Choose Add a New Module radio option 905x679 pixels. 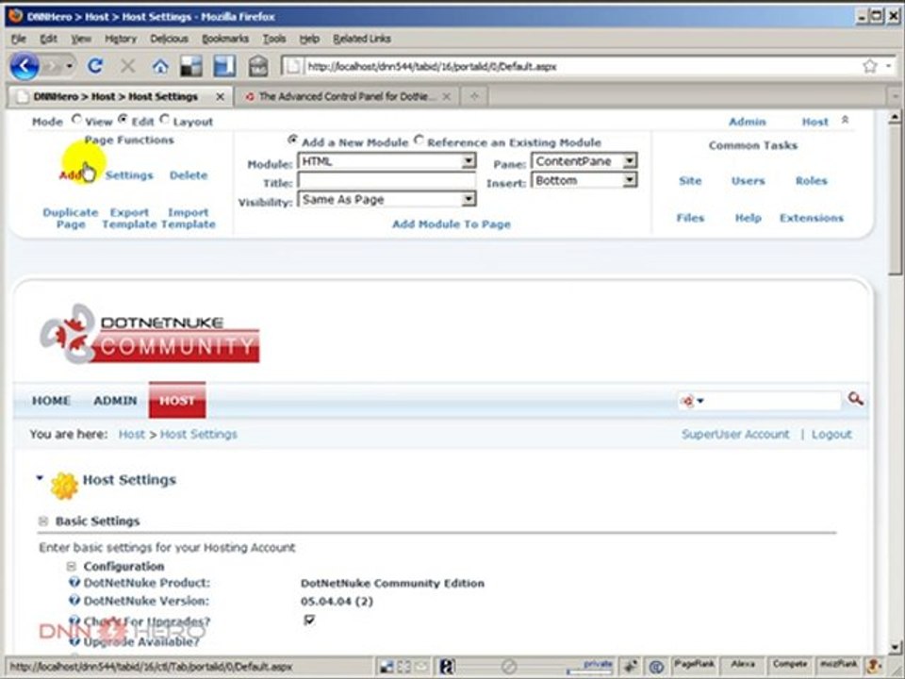pyautogui.click(x=292, y=140)
